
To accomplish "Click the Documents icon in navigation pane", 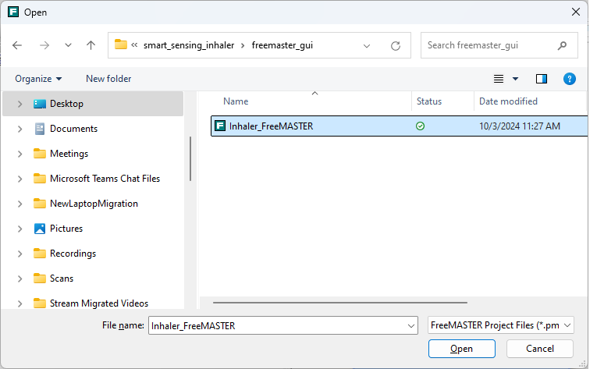I will [x=40, y=129].
